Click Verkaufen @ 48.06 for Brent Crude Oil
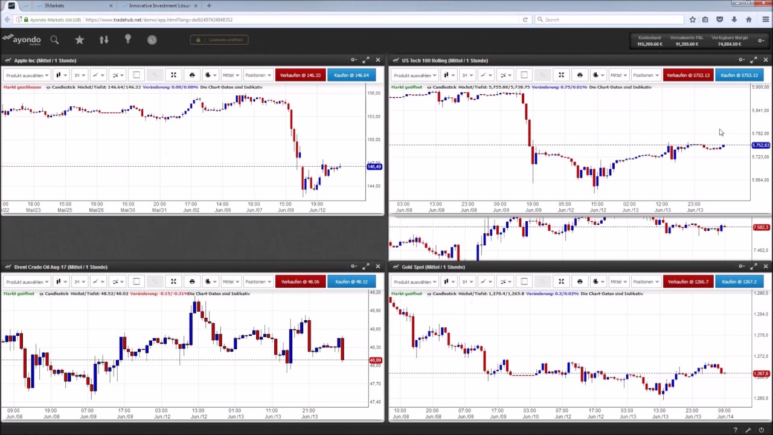This screenshot has width=773, height=435. point(300,282)
